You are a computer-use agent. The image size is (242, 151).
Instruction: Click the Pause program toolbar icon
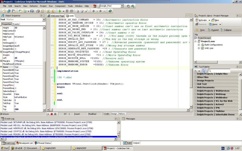click(67, 11)
